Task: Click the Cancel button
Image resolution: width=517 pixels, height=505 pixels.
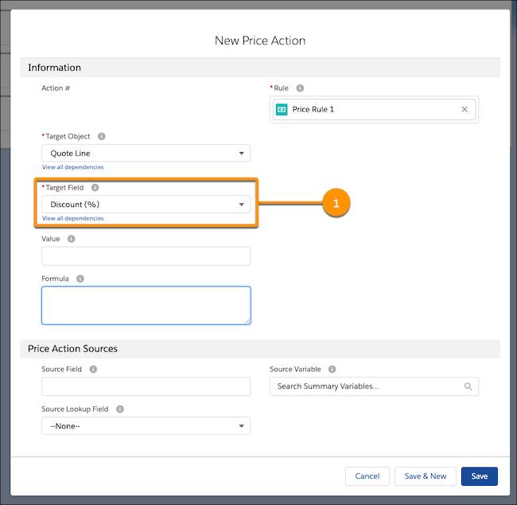Action: click(367, 476)
